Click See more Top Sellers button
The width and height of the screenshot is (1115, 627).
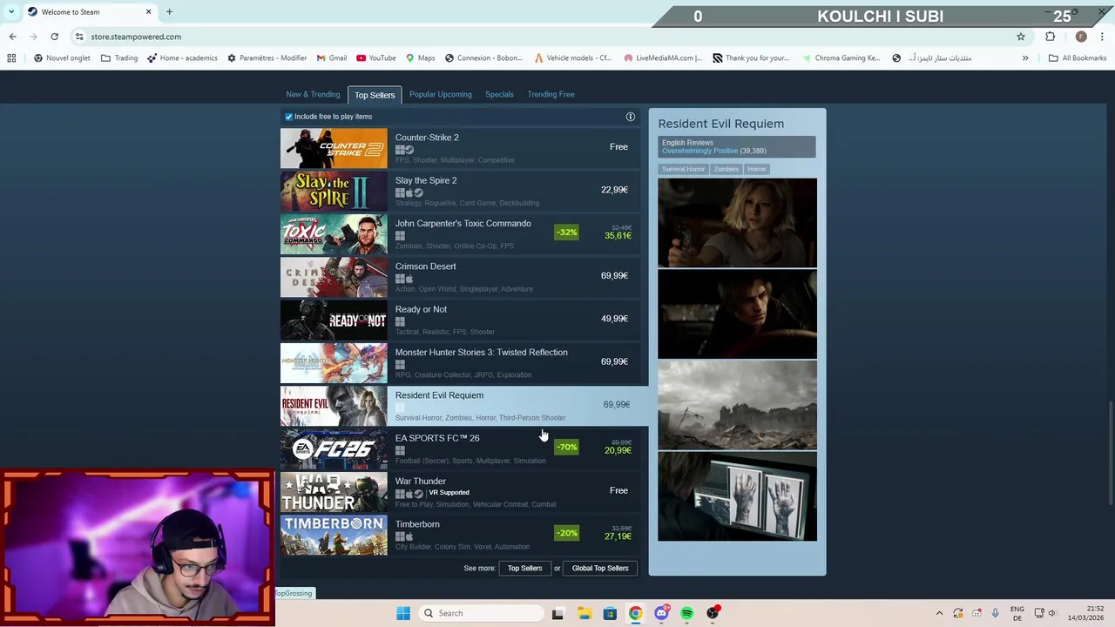[x=525, y=569]
